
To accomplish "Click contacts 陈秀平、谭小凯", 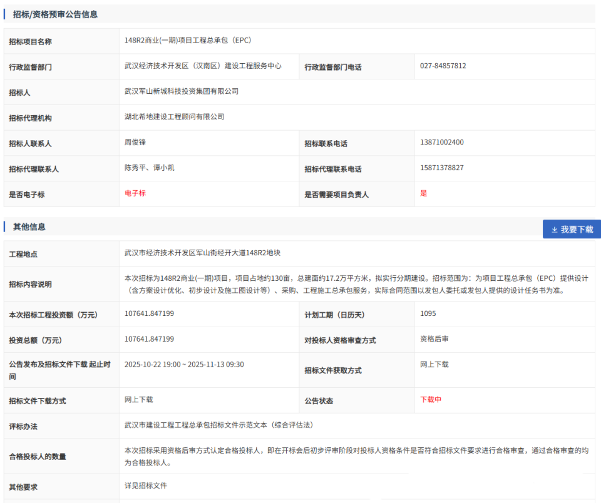I will point(151,168).
